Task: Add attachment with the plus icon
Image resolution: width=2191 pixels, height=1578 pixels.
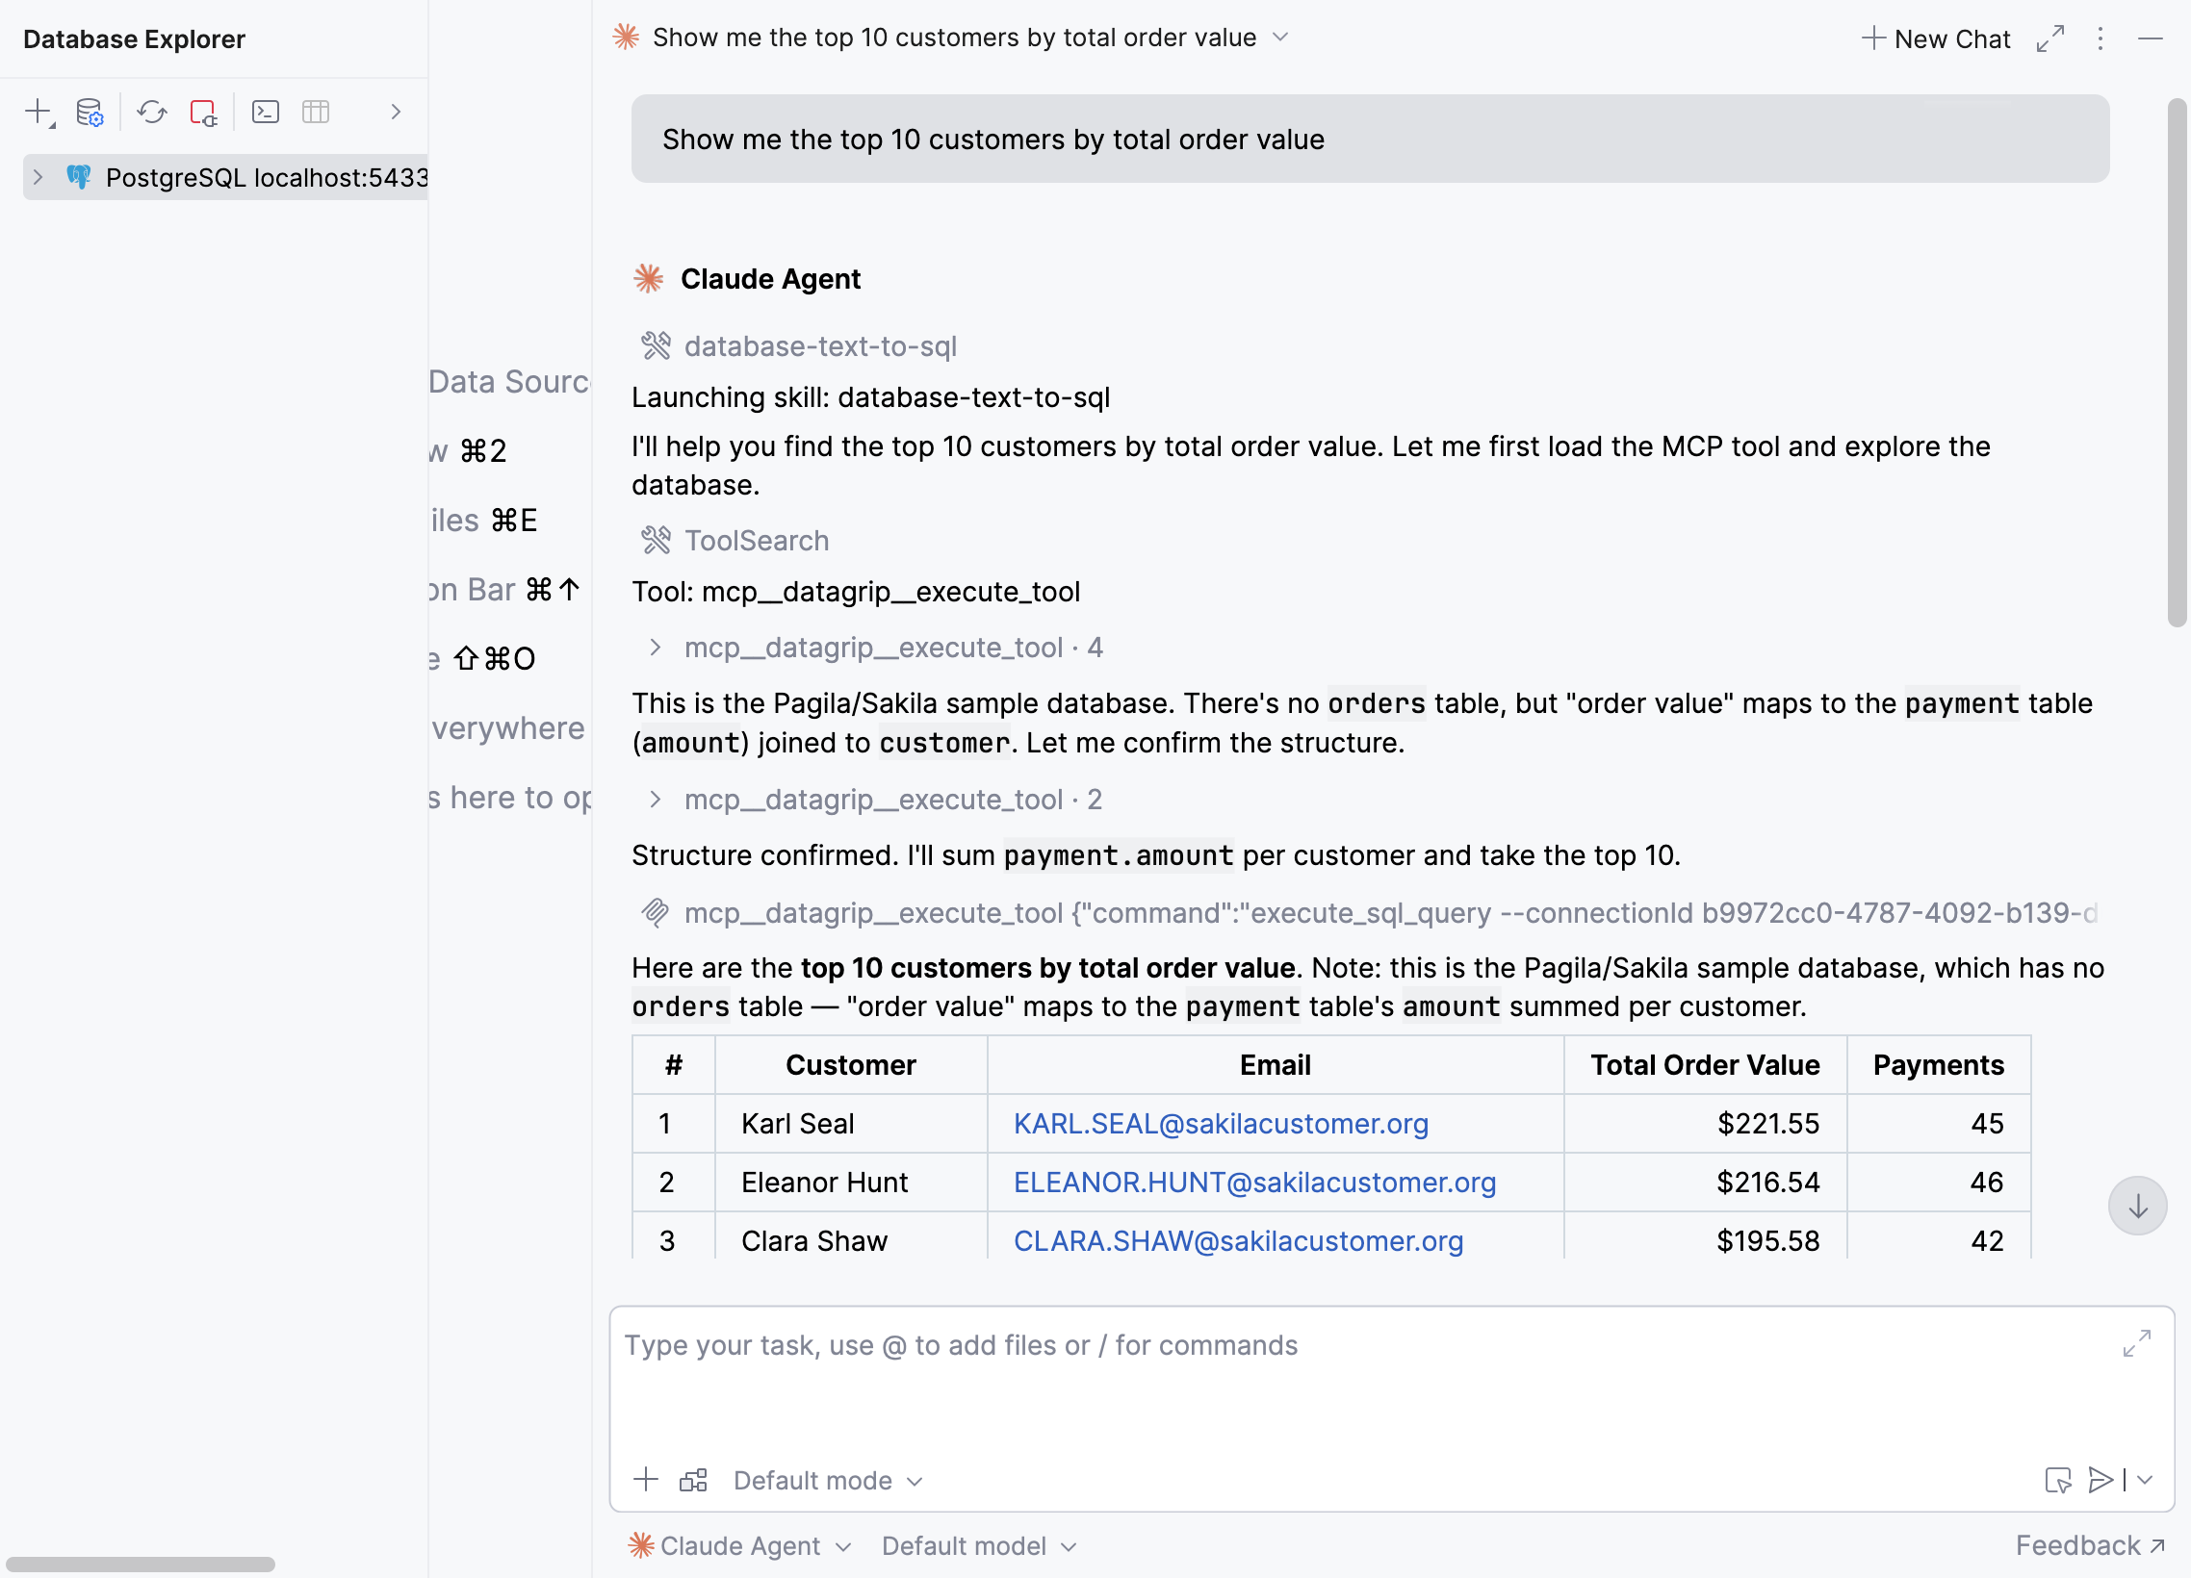Action: (645, 1480)
